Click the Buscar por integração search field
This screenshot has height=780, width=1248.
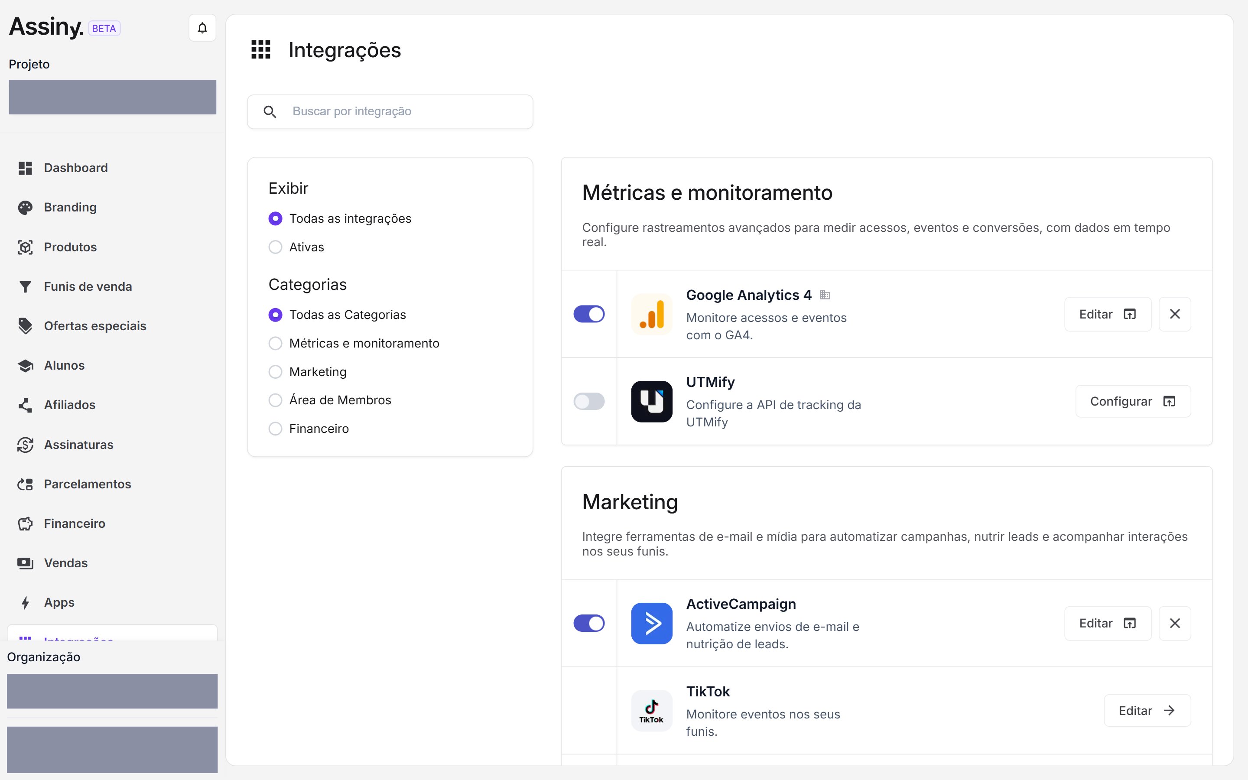pyautogui.click(x=390, y=111)
